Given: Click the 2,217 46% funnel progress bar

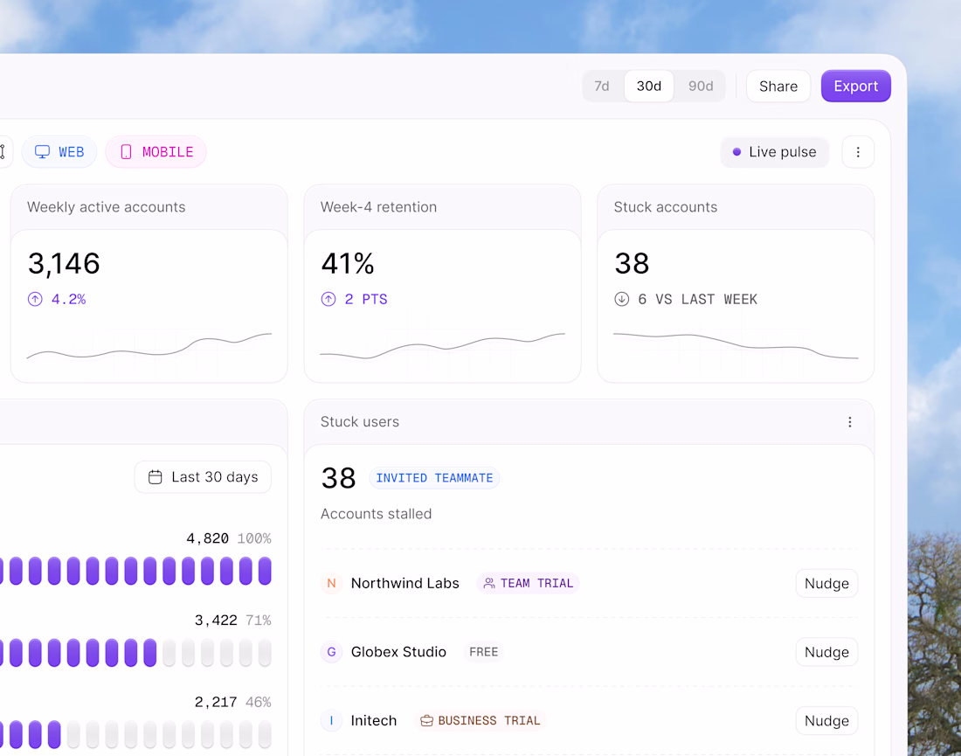Looking at the screenshot, I should pyautogui.click(x=135, y=734).
